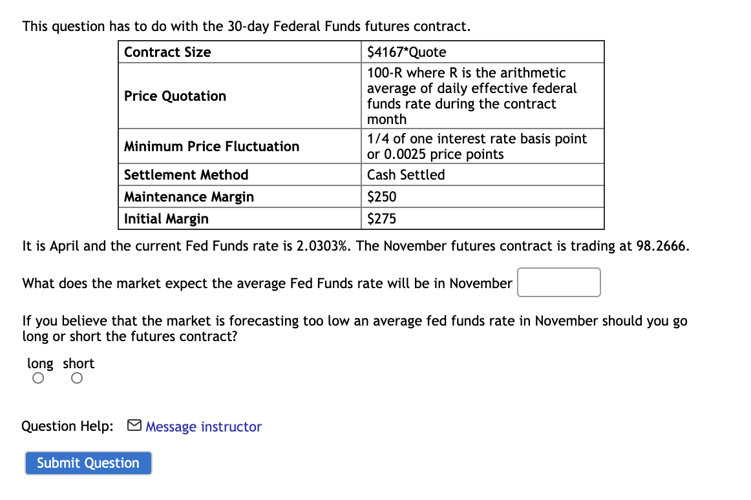Click the envelope icon beside Message instructor

point(134,425)
